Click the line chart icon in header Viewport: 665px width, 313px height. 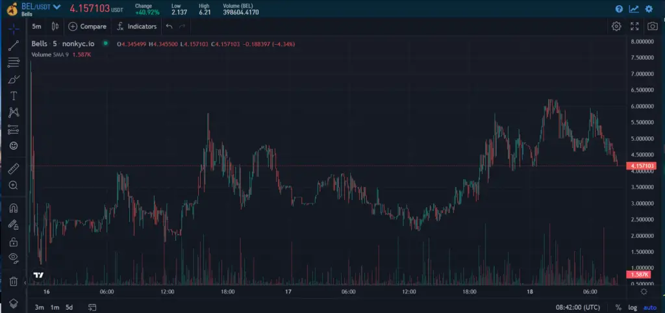[x=634, y=9]
